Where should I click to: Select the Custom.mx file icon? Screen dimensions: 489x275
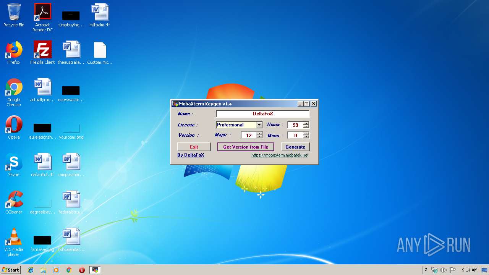click(x=100, y=53)
